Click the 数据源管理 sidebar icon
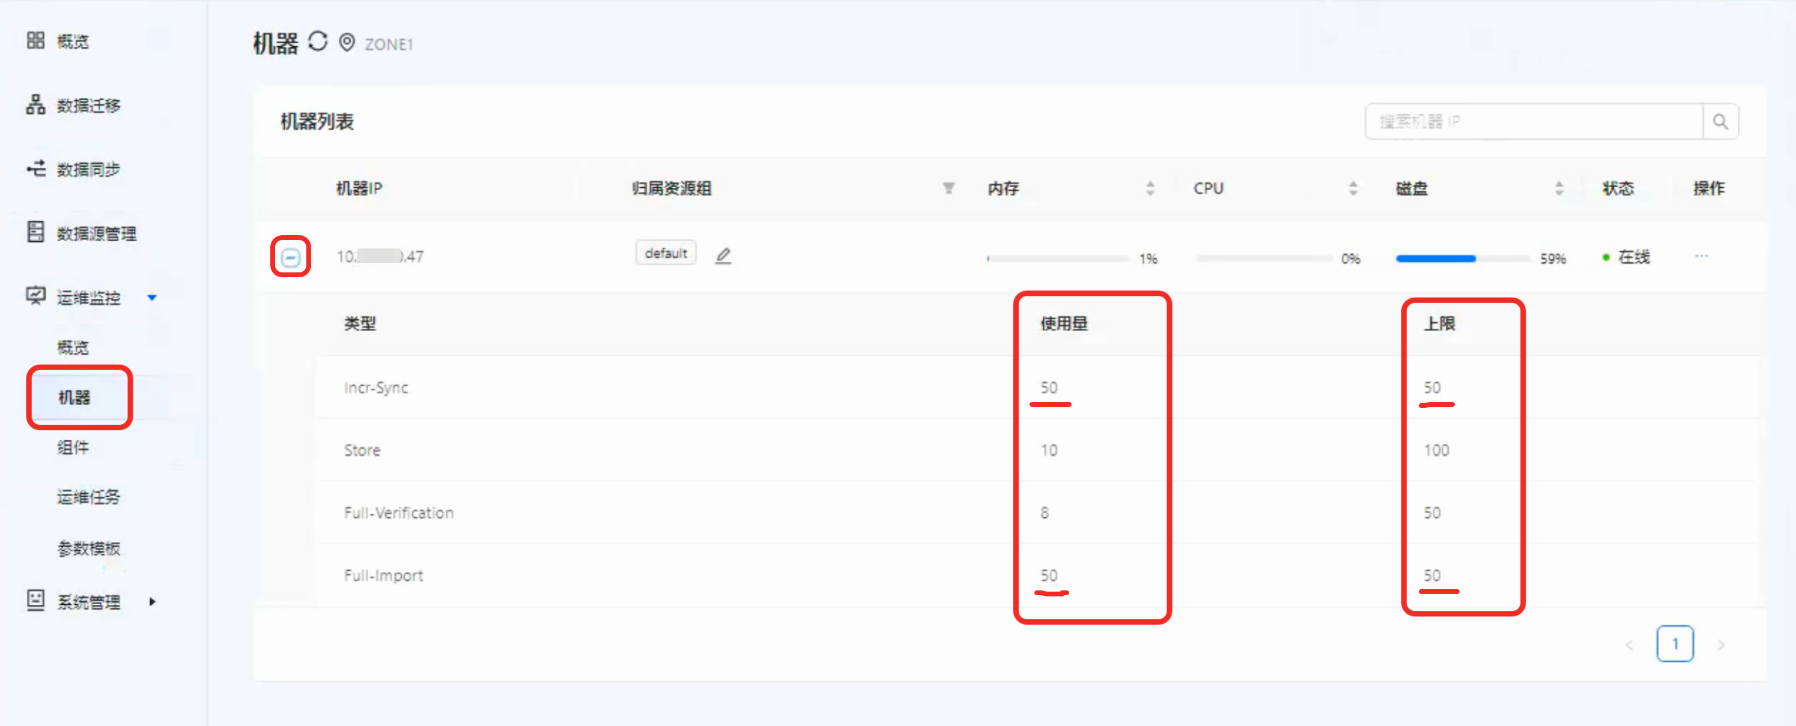The image size is (1796, 726). tap(35, 232)
